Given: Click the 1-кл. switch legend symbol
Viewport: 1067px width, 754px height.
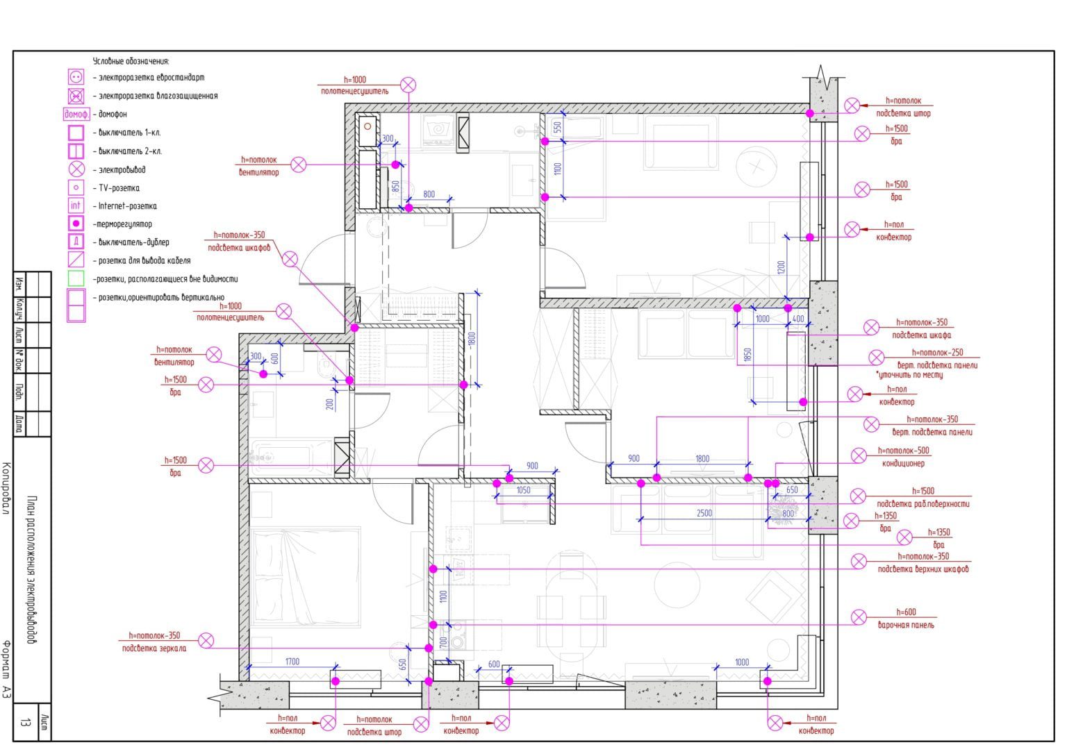Looking at the screenshot, I should [76, 133].
